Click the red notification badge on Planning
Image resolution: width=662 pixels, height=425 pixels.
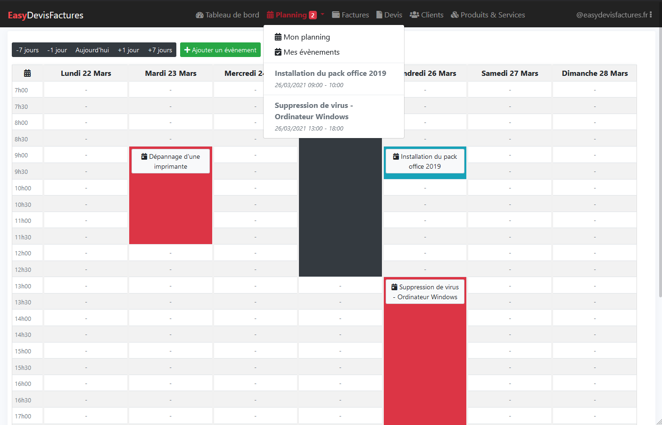[313, 15]
